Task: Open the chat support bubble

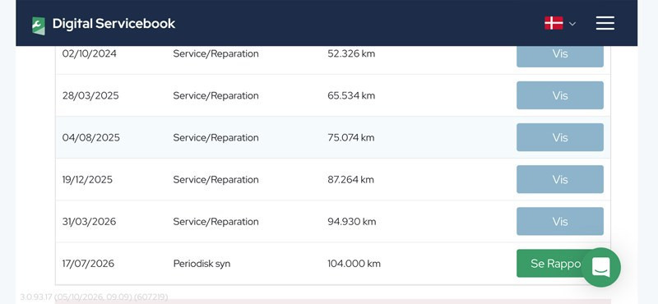Action: (x=601, y=267)
